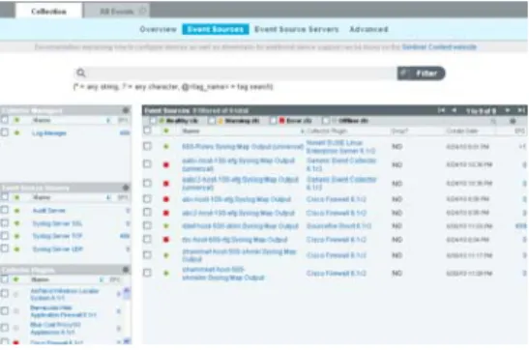Switch to the All Events tab
This screenshot has height=350, width=529.
point(116,12)
